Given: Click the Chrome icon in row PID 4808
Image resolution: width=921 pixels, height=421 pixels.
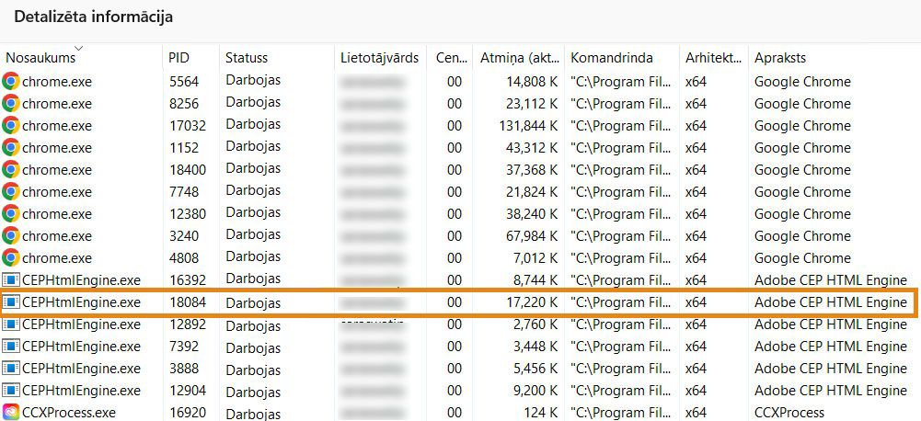Looking at the screenshot, I should (10, 257).
